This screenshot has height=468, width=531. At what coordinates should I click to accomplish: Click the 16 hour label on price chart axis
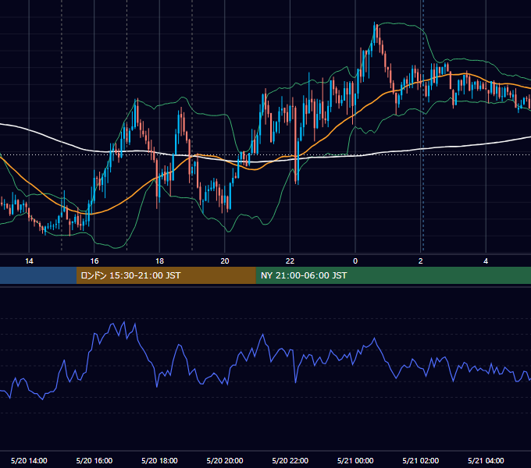tap(94, 261)
